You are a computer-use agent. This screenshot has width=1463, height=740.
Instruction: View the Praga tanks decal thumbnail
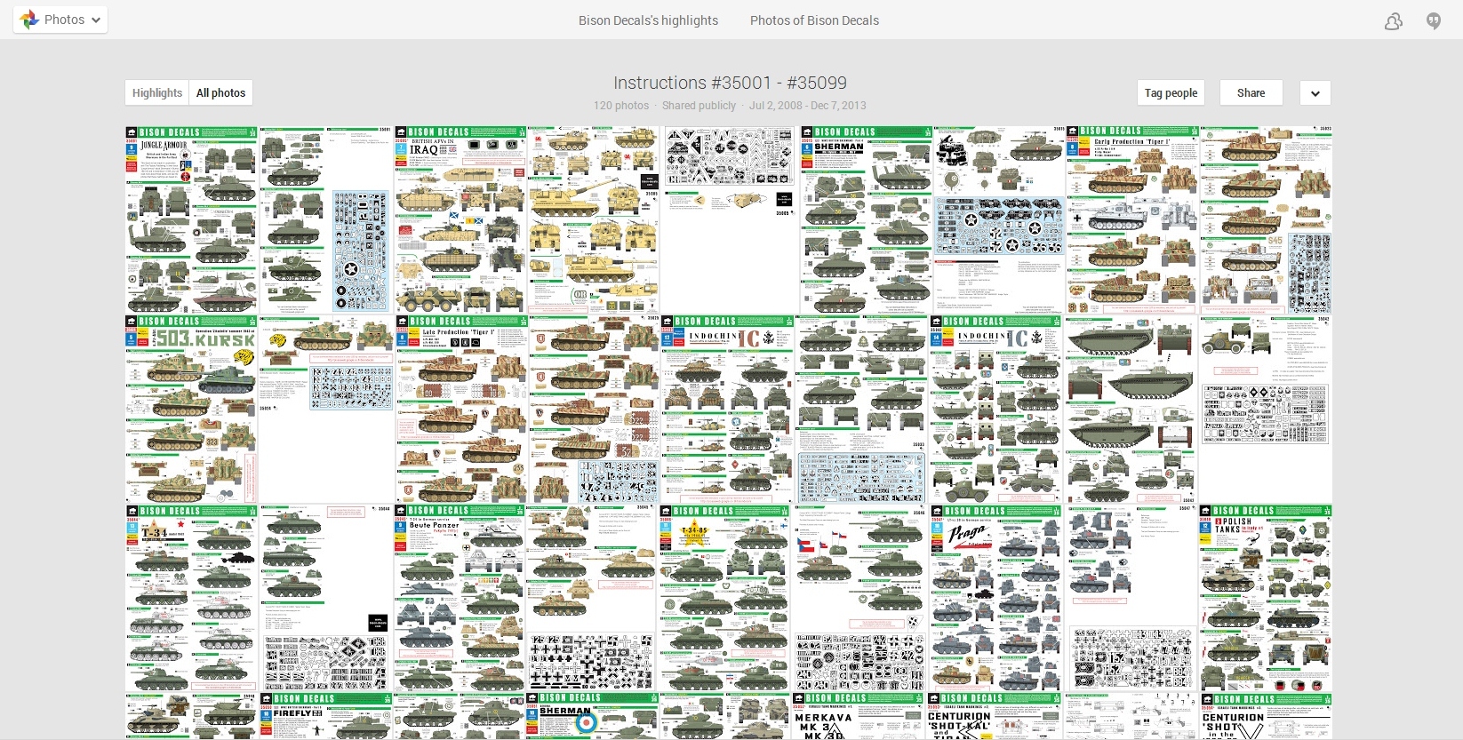[x=995, y=598]
